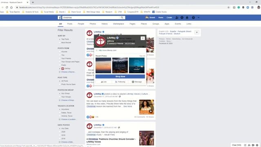The height and width of the screenshot is (147, 261).
Task: Open friend requests icon in header
Action: [x=177, y=18]
